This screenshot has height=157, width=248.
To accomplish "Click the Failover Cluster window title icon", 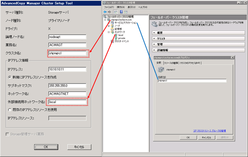I will point(105,3).
